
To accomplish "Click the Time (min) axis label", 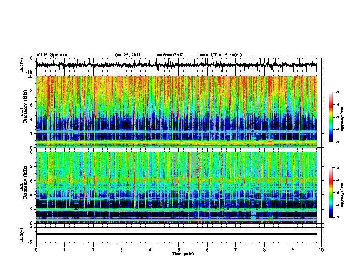I will 183,254.
